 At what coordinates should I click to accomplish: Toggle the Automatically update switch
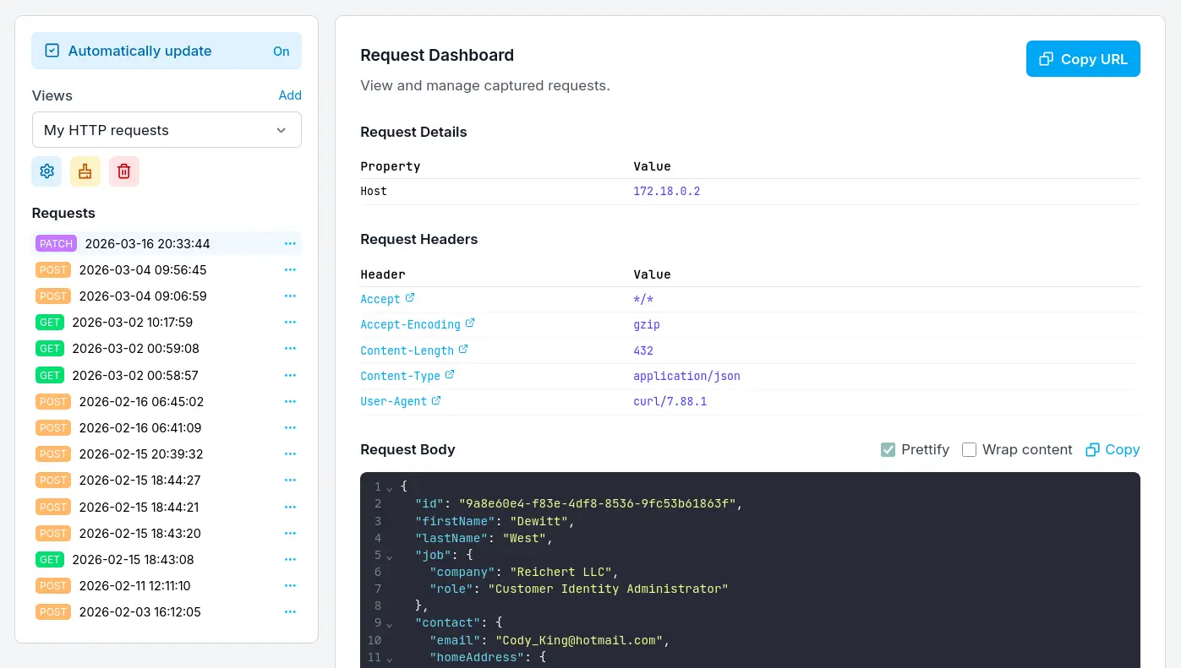point(167,51)
